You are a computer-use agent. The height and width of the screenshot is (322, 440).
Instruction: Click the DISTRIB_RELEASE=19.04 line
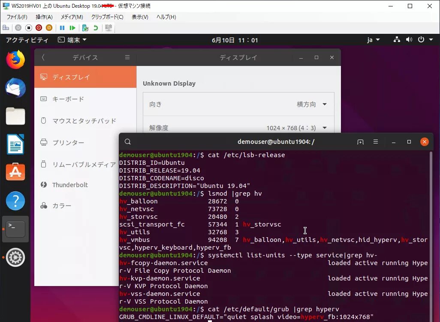point(160,170)
